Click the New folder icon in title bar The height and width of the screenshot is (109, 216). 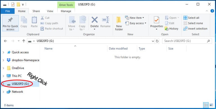(x=18, y=4)
